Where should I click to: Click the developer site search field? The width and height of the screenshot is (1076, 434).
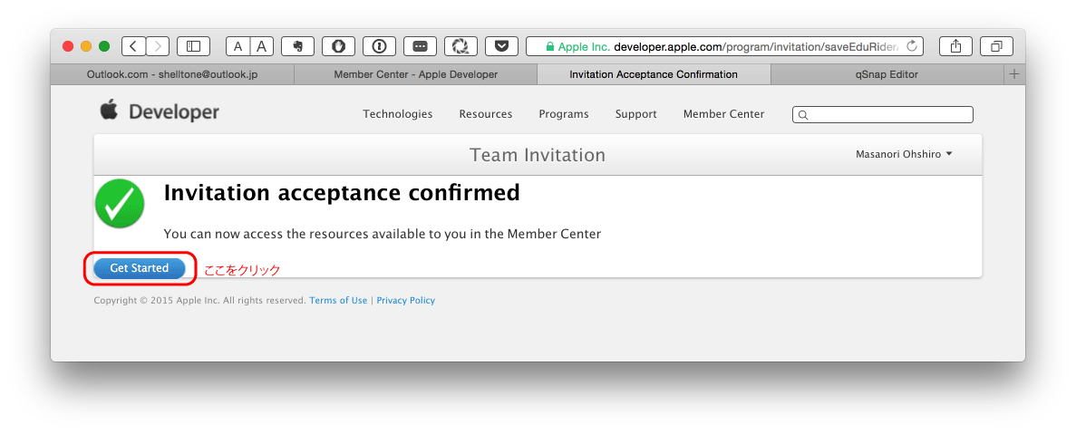pos(883,114)
